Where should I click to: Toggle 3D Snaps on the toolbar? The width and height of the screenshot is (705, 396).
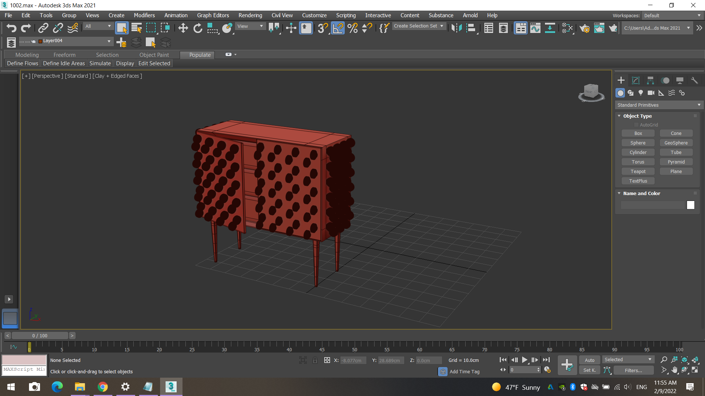[323, 28]
